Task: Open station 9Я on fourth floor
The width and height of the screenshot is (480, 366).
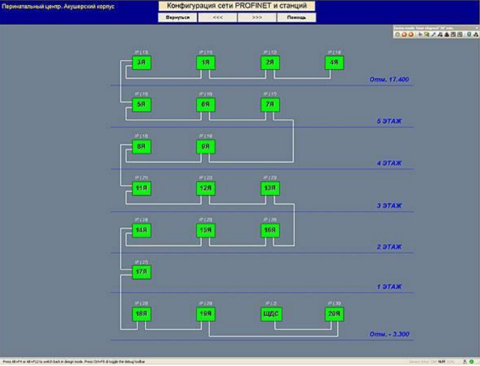Action: pos(206,147)
